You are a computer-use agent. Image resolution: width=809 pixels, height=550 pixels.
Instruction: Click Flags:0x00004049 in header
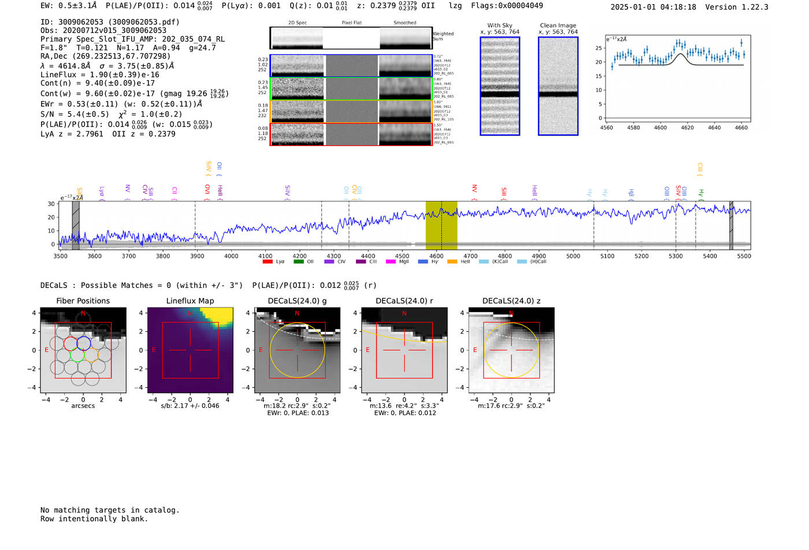point(507,6)
